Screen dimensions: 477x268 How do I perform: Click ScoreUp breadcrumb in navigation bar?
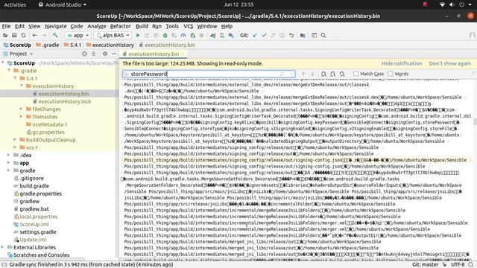click(x=17, y=45)
